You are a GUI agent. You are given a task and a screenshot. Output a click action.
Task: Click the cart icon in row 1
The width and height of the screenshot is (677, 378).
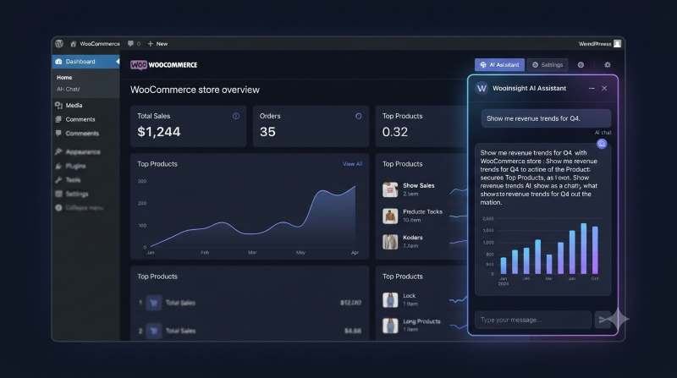[154, 303]
